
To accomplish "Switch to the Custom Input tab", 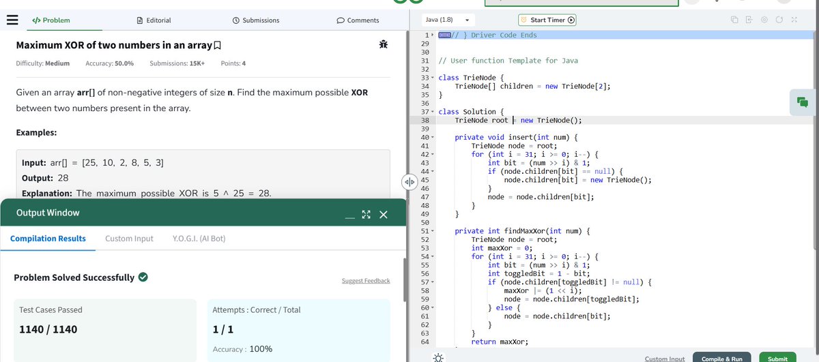I will click(129, 239).
